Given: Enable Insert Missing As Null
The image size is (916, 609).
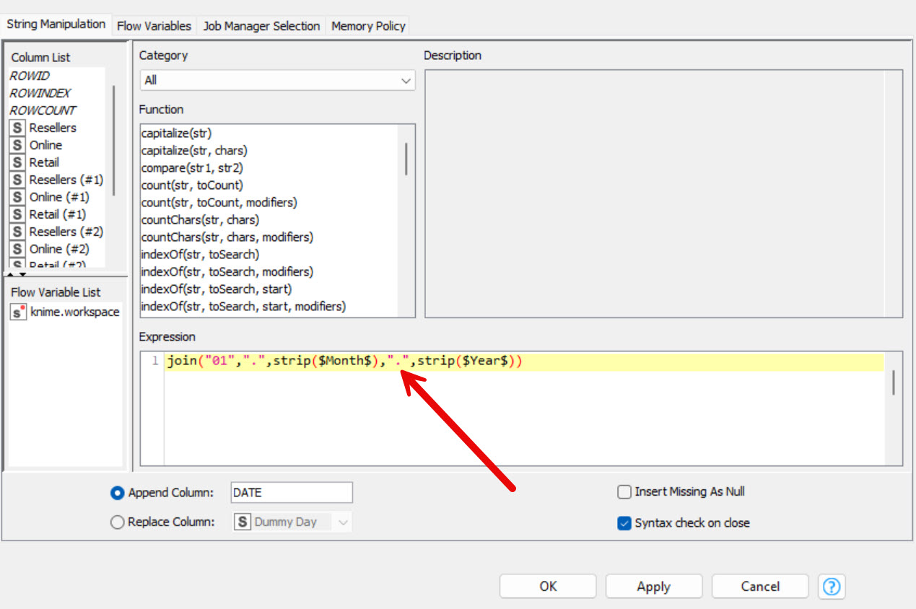Looking at the screenshot, I should point(624,491).
